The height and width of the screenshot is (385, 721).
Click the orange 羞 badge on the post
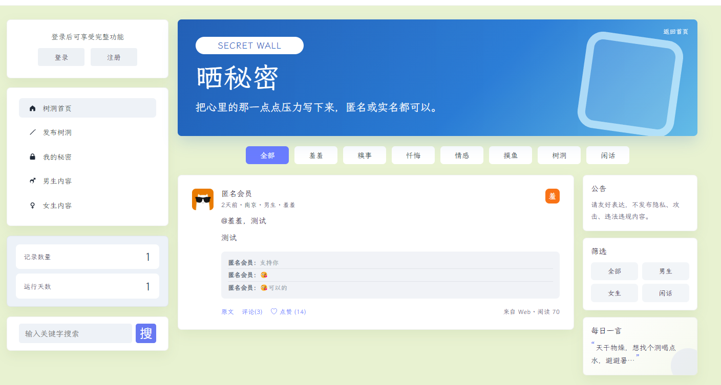tap(553, 196)
